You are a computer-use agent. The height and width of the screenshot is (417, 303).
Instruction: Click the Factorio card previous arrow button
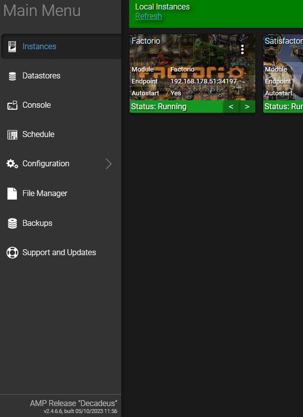click(231, 107)
